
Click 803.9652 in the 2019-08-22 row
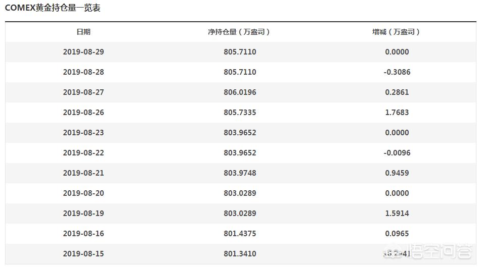tap(240, 152)
